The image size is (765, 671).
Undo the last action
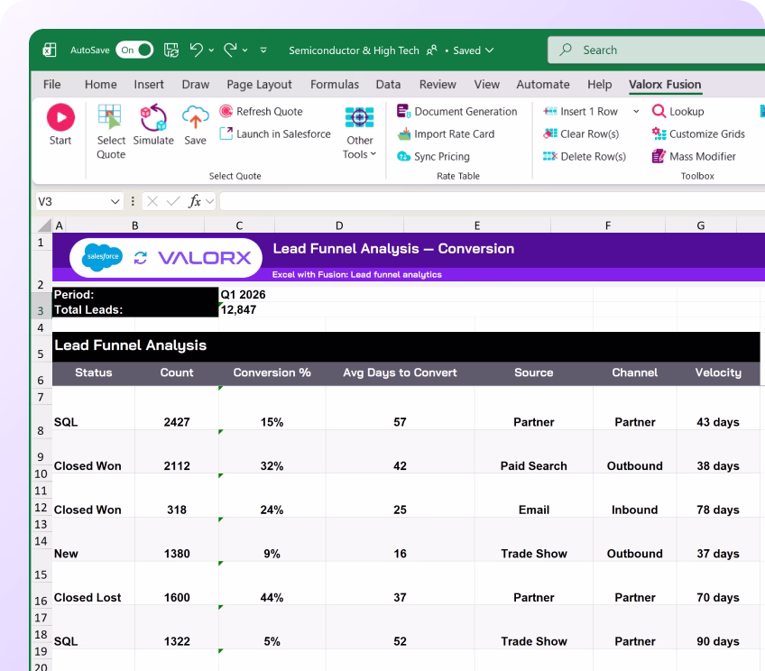[x=197, y=50]
